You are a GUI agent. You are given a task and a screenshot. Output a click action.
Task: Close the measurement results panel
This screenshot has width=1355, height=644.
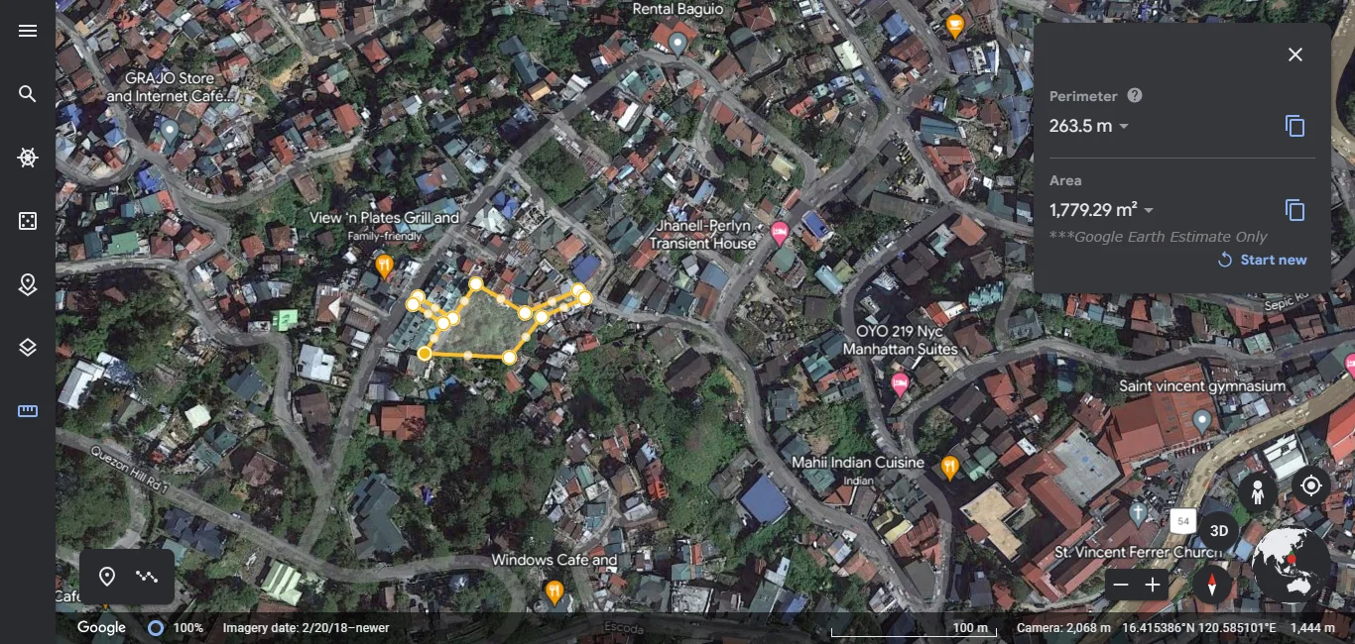click(x=1294, y=54)
